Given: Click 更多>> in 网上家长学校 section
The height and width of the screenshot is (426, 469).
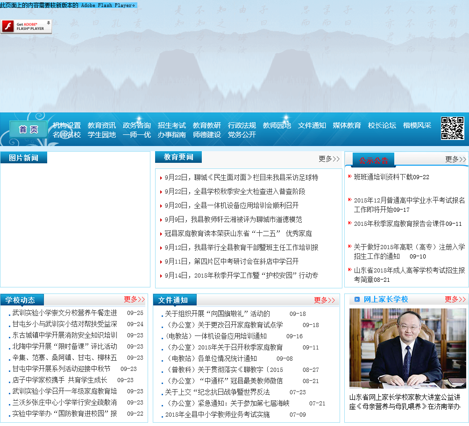Looking at the screenshot, I should pyautogui.click(x=455, y=299).
